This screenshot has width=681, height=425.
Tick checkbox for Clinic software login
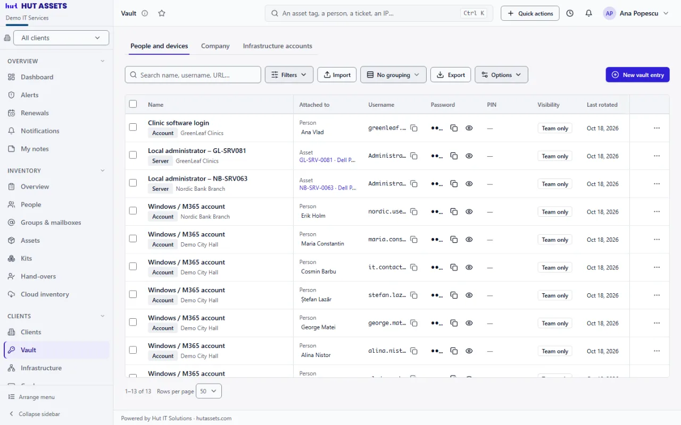133,127
